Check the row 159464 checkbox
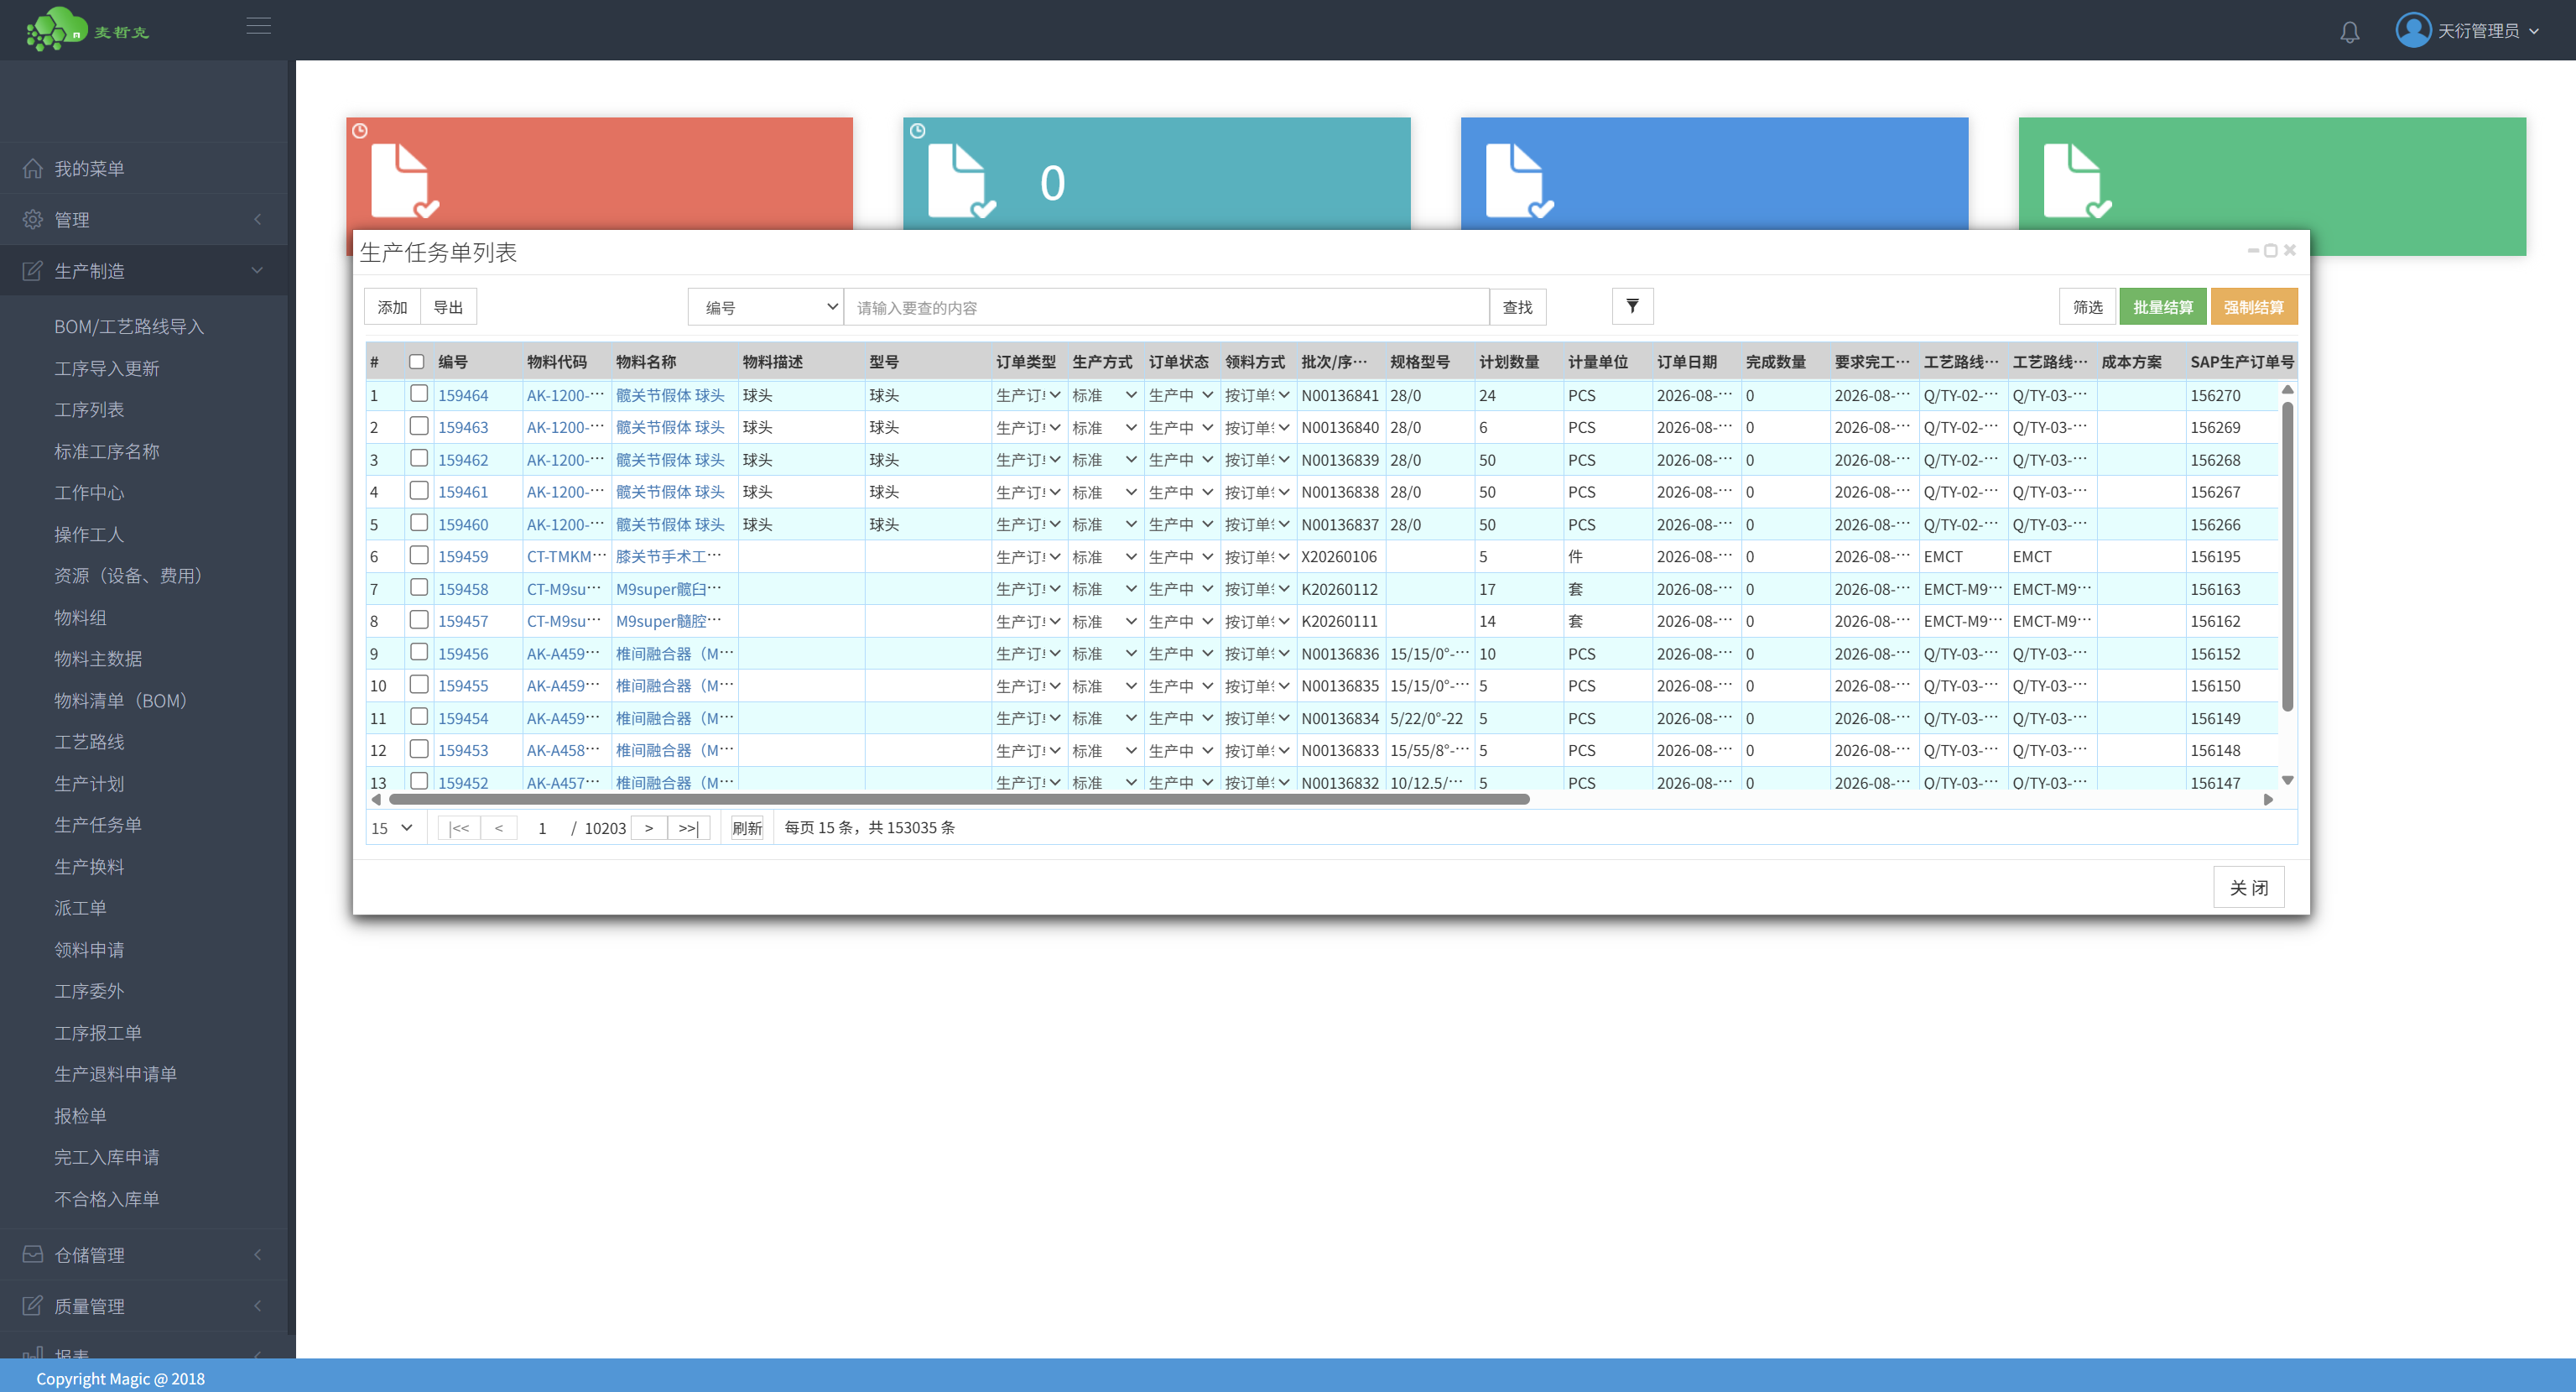The width and height of the screenshot is (2576, 1392). (x=419, y=394)
